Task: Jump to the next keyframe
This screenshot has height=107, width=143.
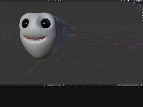Action: pyautogui.click(x=55, y=85)
